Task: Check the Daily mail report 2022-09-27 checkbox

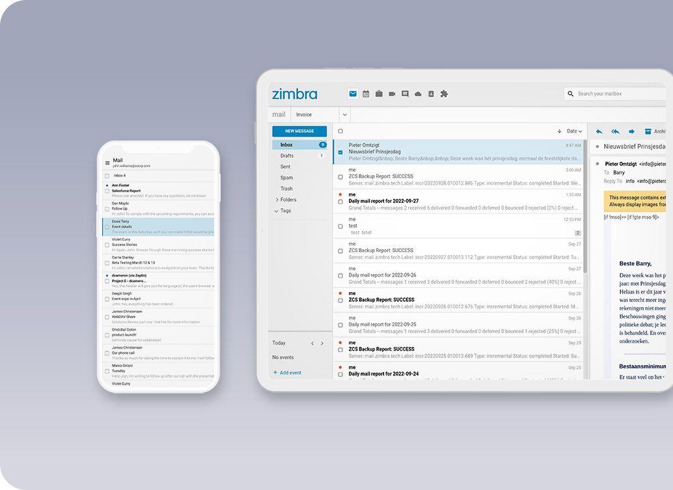Action: point(340,202)
